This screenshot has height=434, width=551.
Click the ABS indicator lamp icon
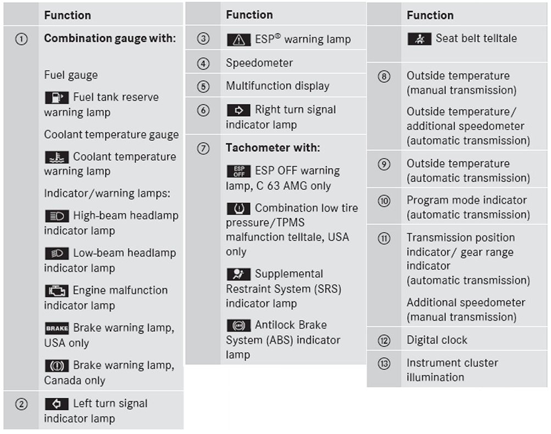(238, 326)
